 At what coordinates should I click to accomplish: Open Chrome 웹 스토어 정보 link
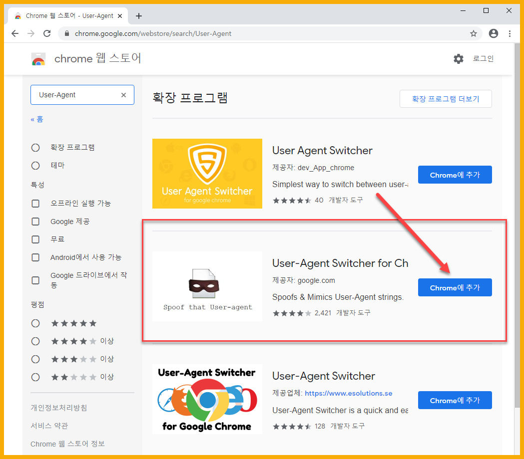point(67,444)
